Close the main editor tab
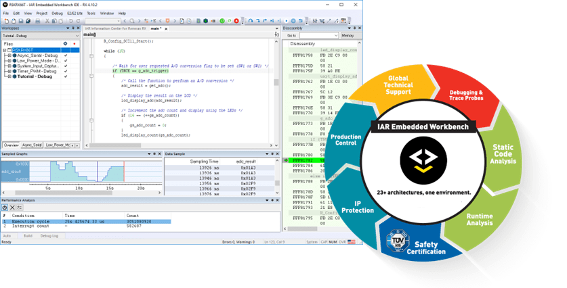567x288 pixels. [167, 28]
